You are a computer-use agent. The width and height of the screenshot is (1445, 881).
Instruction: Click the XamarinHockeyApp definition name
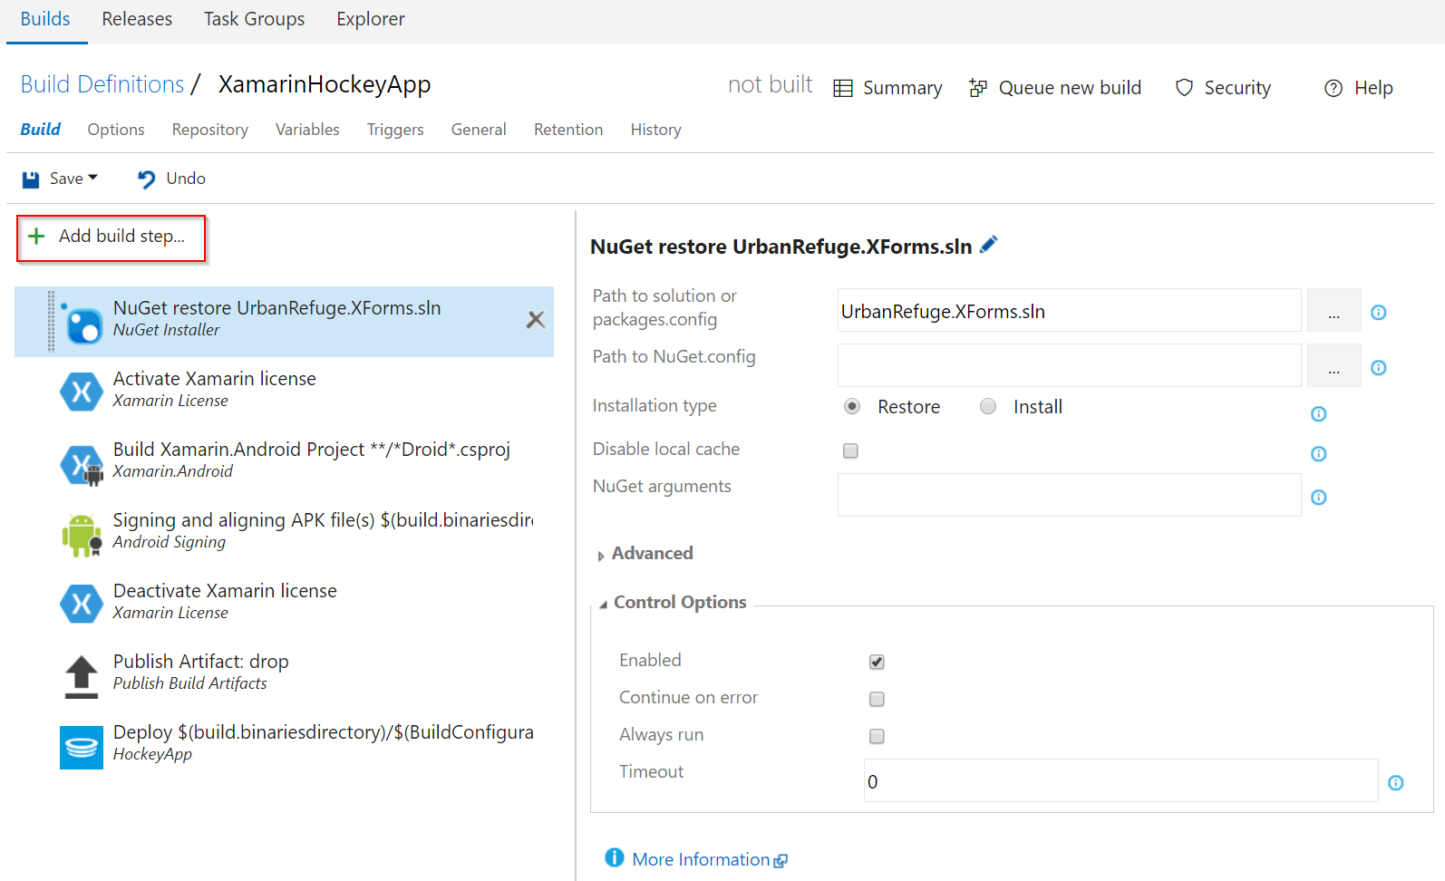325,84
